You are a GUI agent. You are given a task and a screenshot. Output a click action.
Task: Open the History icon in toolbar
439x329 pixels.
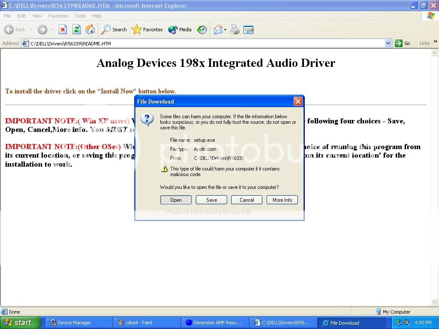pos(202,30)
